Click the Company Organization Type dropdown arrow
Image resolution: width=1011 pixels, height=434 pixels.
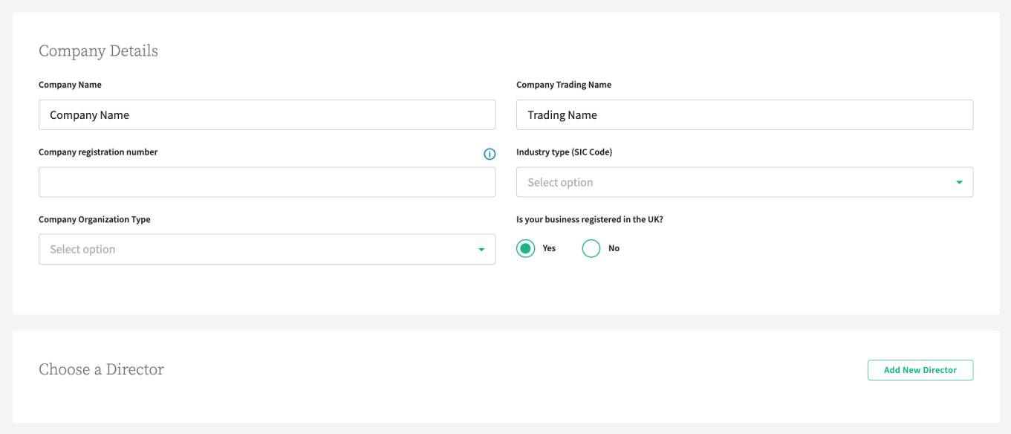(481, 250)
